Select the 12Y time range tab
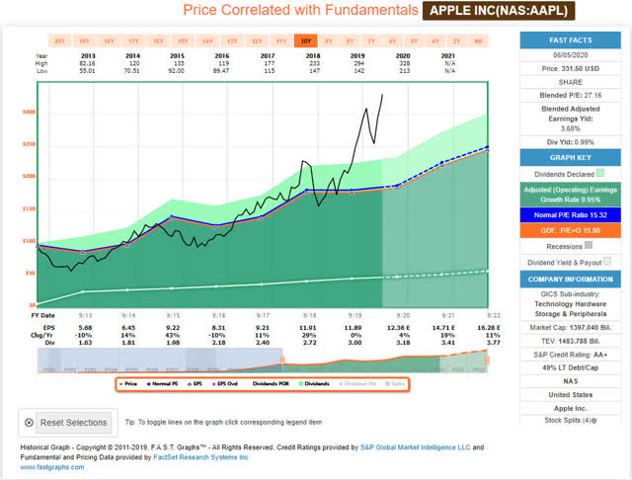Screen dimensions: 632x480 257,41
